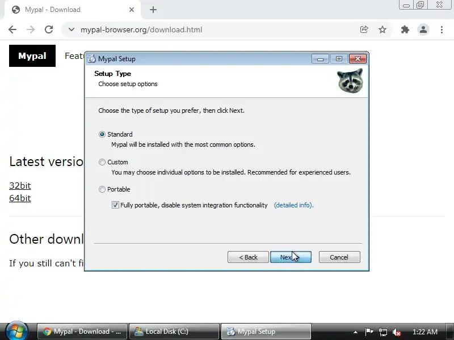
Task: Restore down the Chrome window
Action: coord(420,5)
